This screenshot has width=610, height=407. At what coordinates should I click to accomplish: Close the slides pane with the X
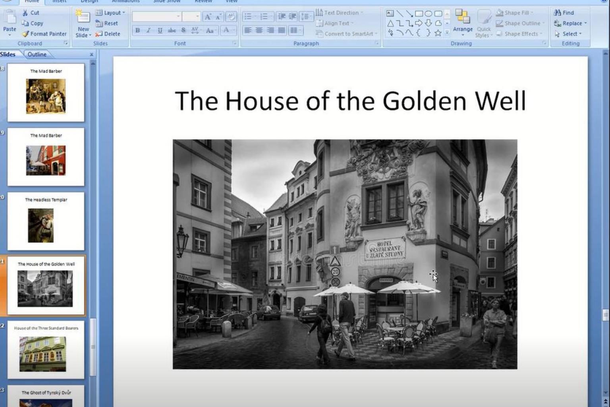[x=92, y=54]
